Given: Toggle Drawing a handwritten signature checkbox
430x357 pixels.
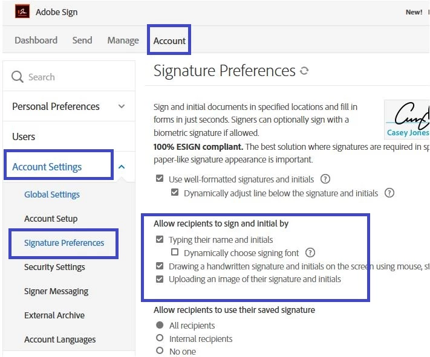Looking at the screenshot, I should tap(160, 266).
